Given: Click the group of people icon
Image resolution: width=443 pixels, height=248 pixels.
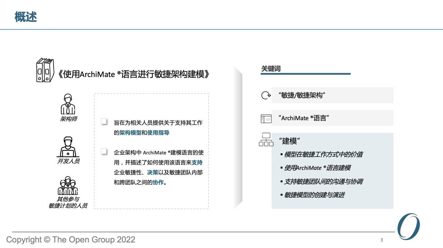Looking at the screenshot, I should [68, 185].
